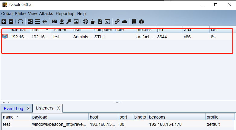The image size is (236, 130).
Task: Switch to target table crosshair icon
Action: tap(45, 22)
